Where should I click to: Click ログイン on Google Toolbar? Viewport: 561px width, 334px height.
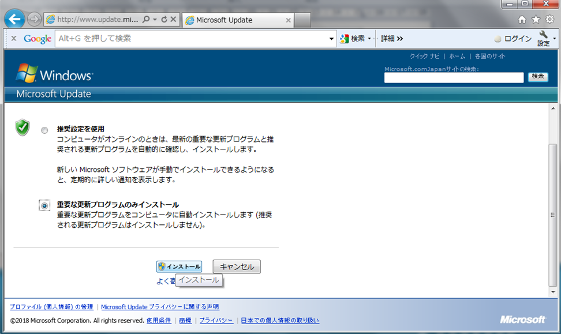tap(513, 39)
